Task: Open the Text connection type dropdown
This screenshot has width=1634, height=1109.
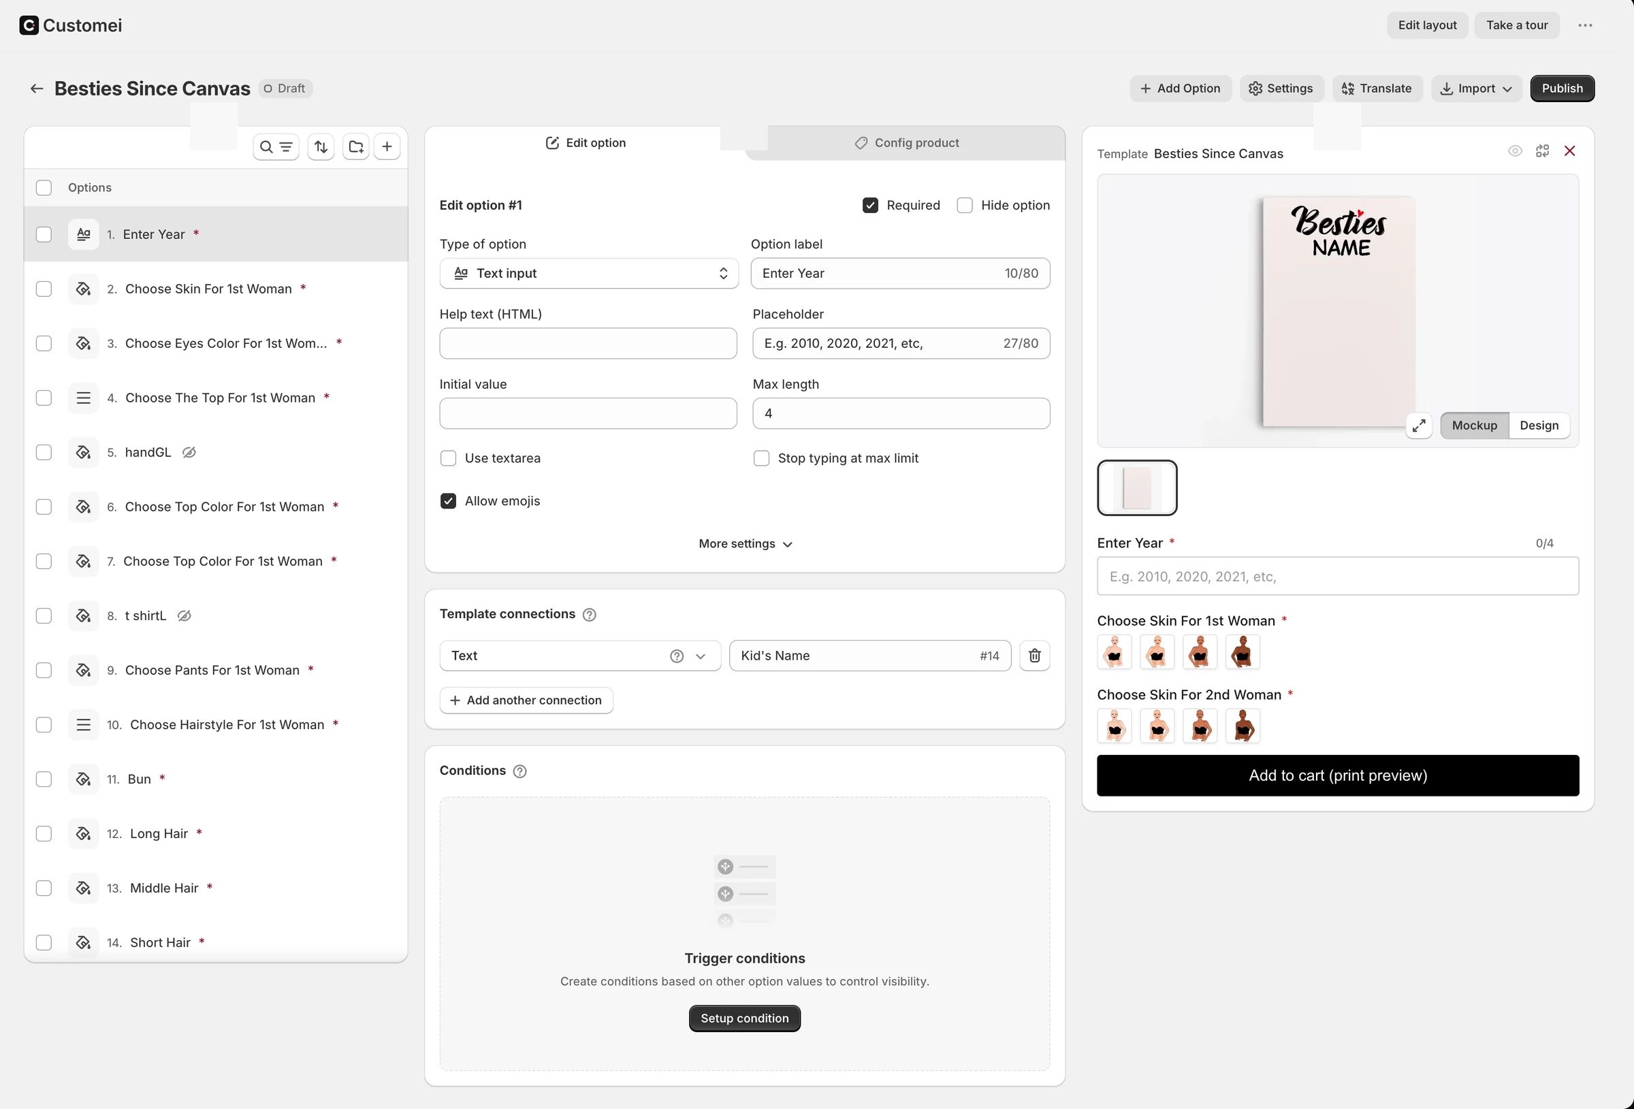Action: [580, 656]
